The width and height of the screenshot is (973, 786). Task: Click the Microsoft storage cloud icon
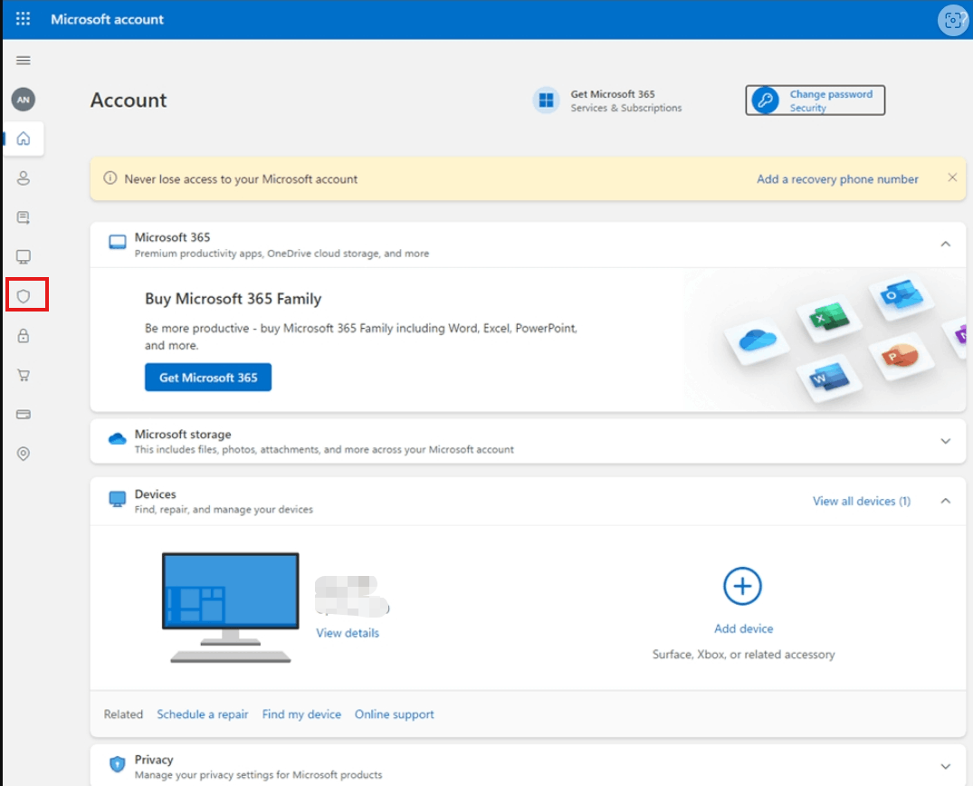tap(118, 439)
